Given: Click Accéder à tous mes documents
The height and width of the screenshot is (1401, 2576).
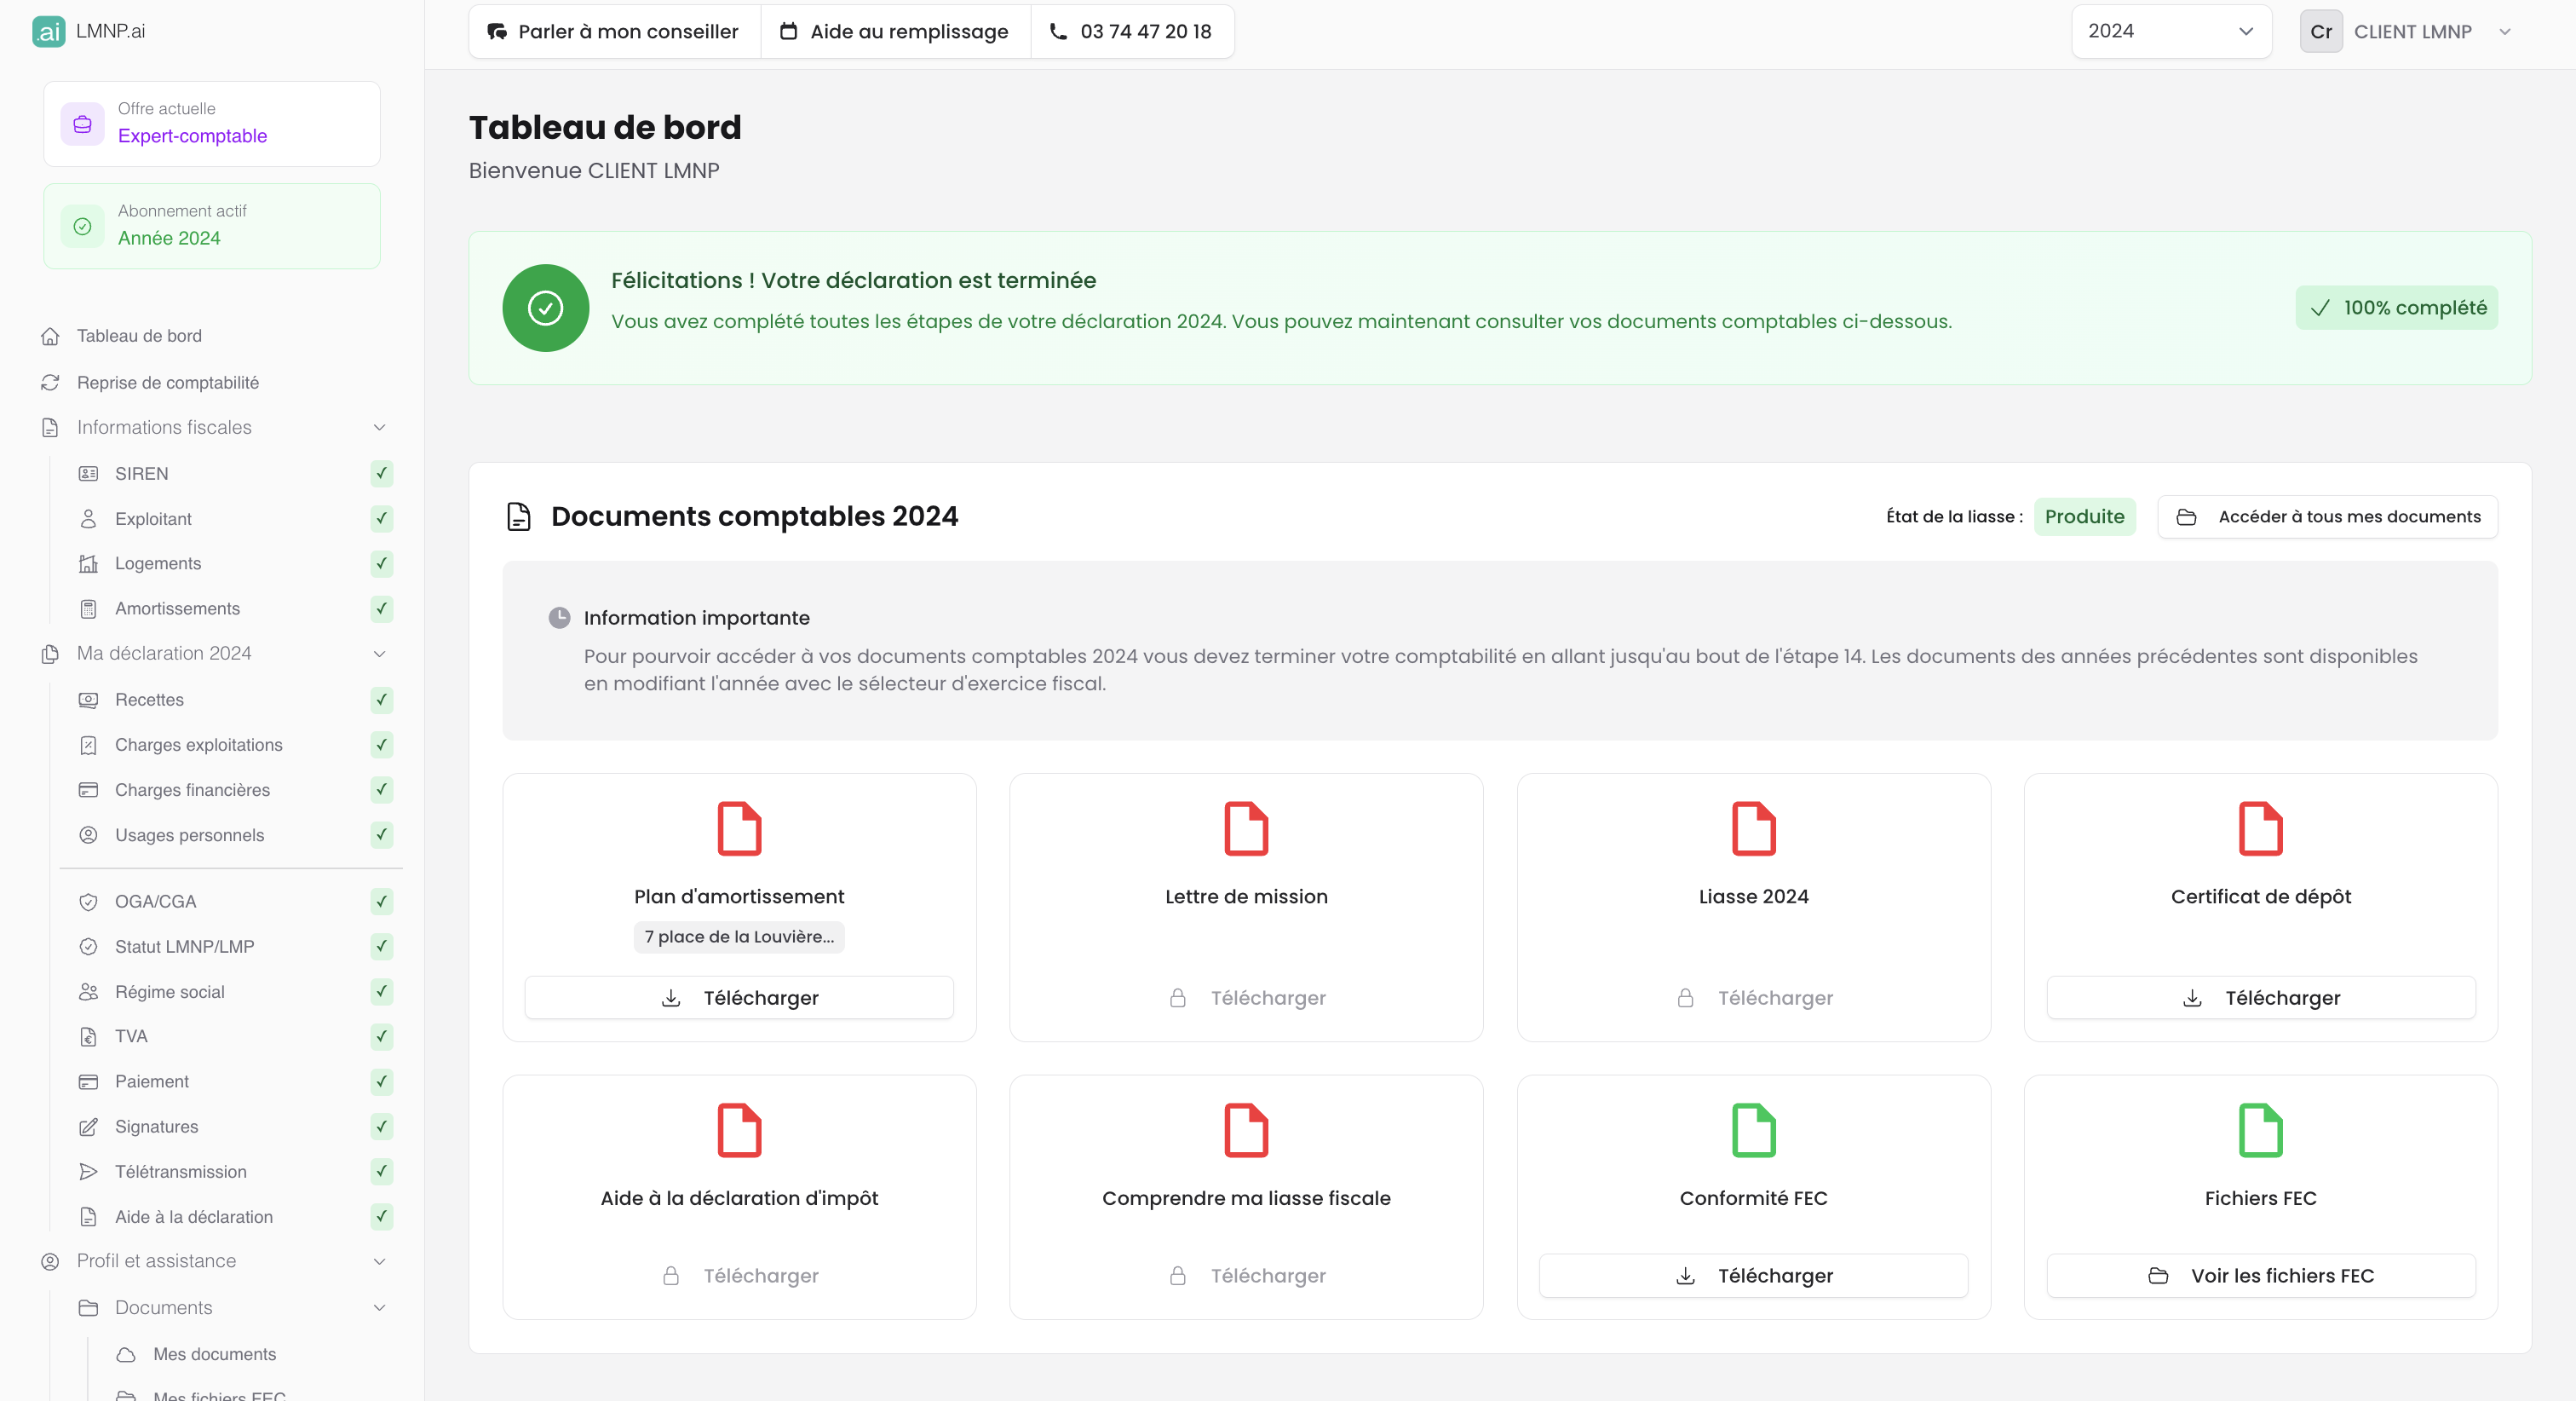Looking at the screenshot, I should tap(2327, 516).
